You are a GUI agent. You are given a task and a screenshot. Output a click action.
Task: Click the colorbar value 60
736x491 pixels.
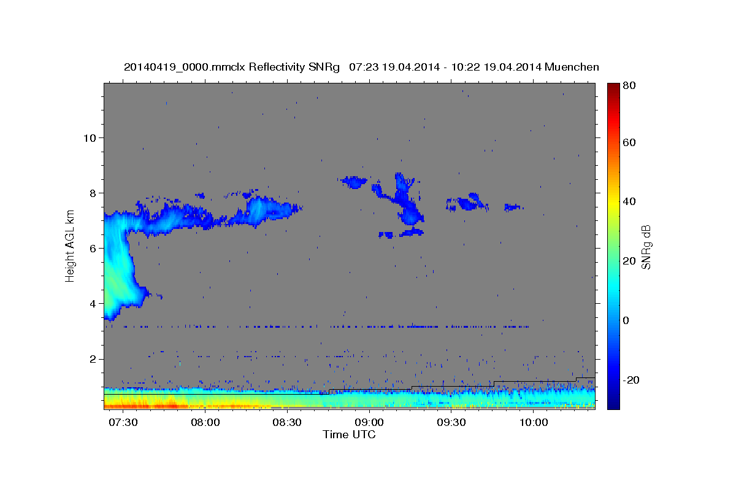[x=630, y=142]
